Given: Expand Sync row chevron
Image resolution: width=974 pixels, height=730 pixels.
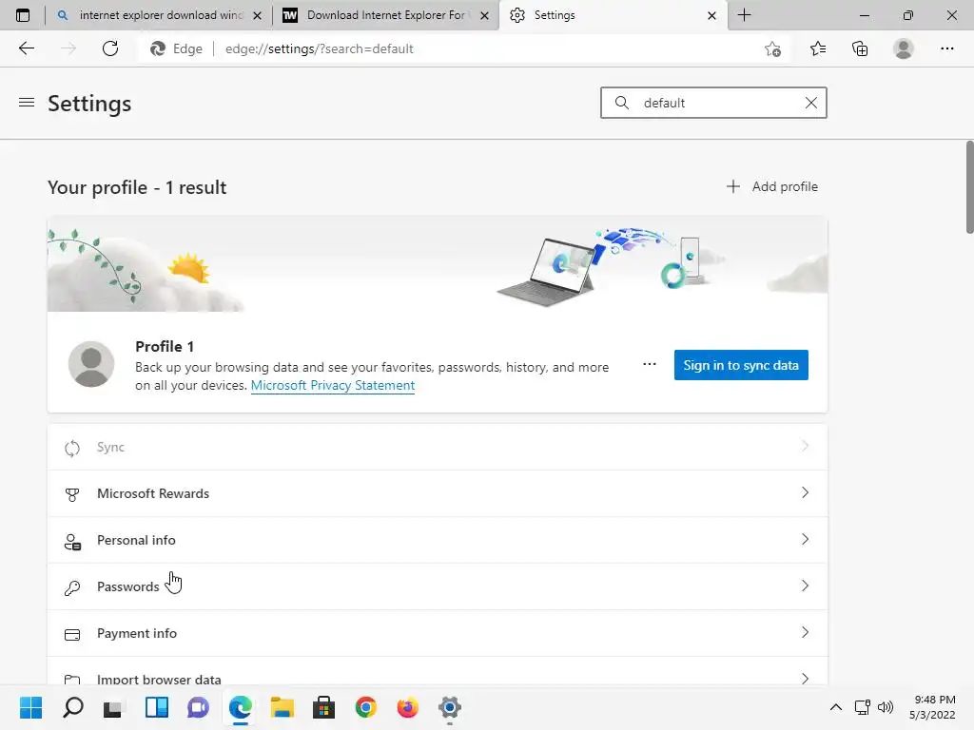Looking at the screenshot, I should click(x=805, y=447).
